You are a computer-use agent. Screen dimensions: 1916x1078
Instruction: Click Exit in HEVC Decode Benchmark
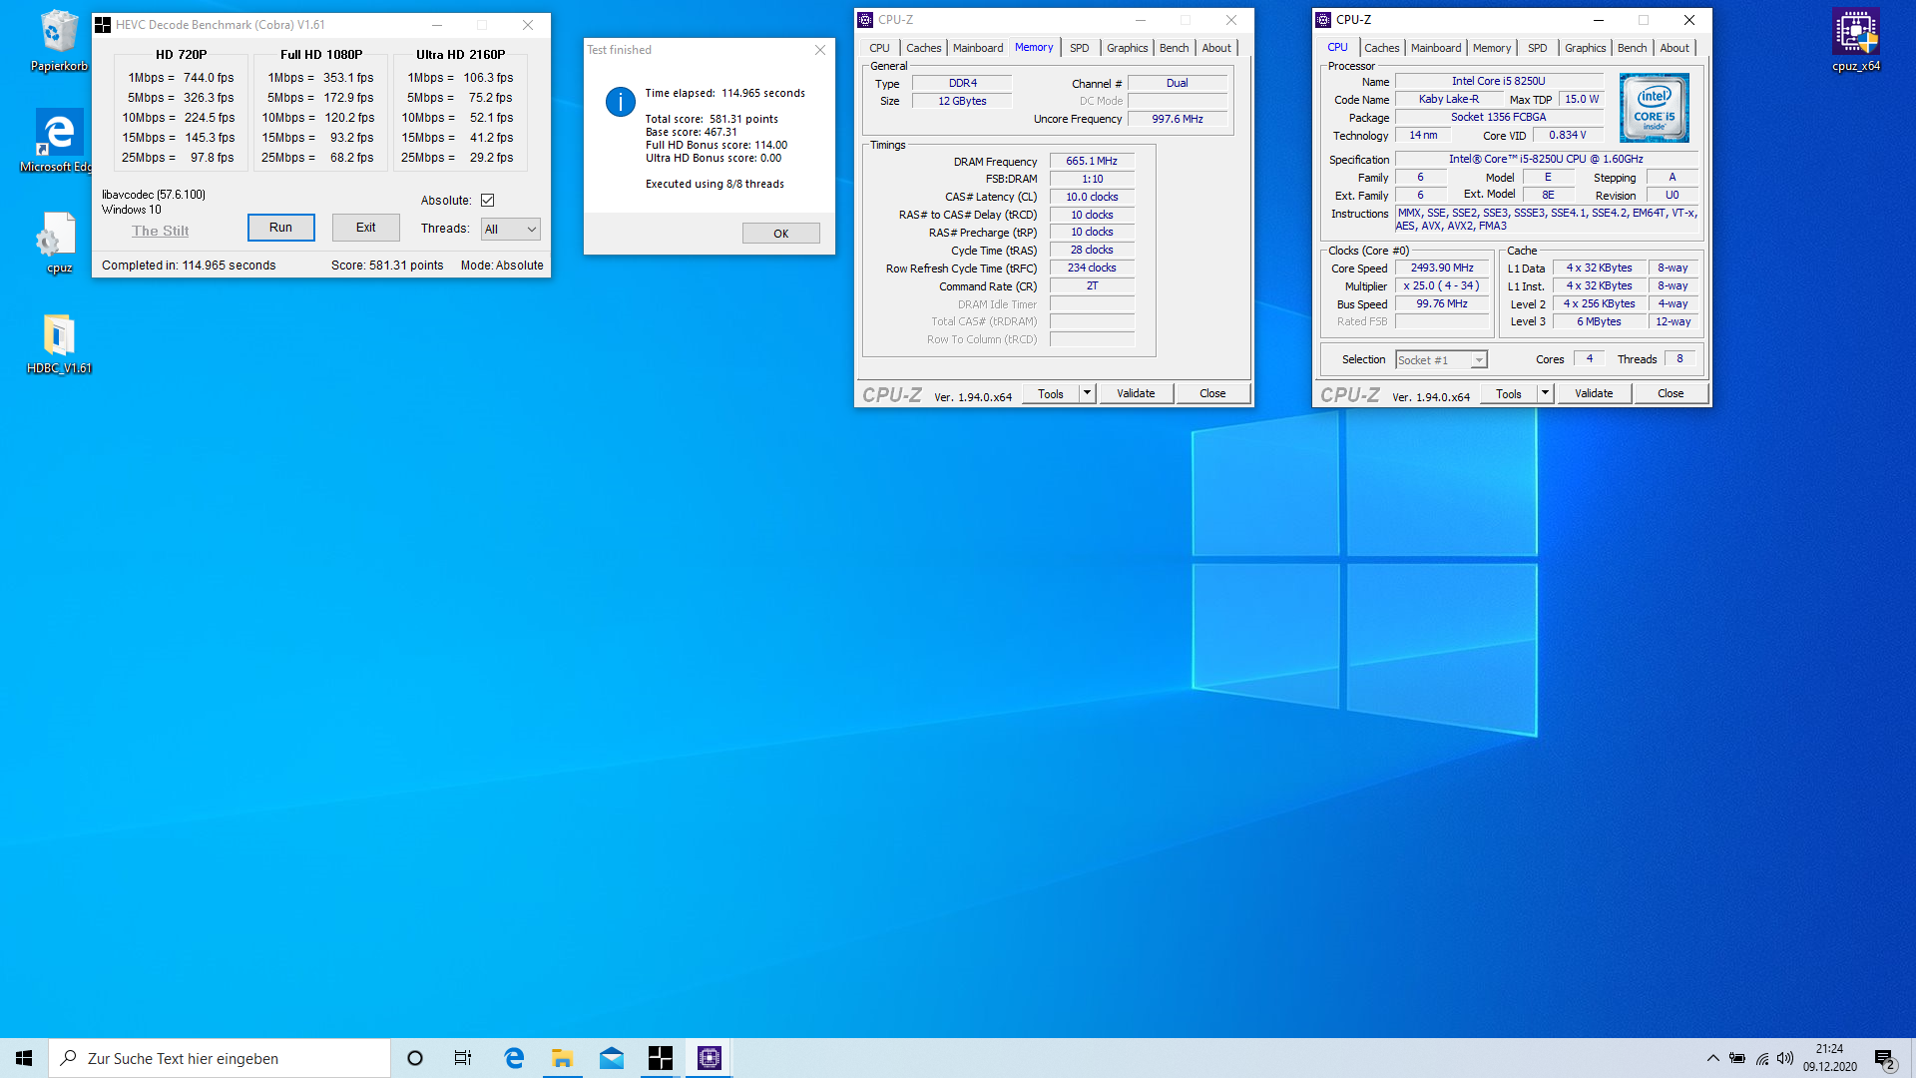pyautogui.click(x=366, y=228)
